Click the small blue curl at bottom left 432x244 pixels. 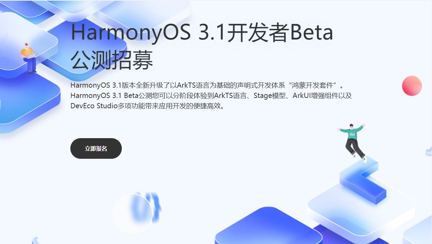35,240
